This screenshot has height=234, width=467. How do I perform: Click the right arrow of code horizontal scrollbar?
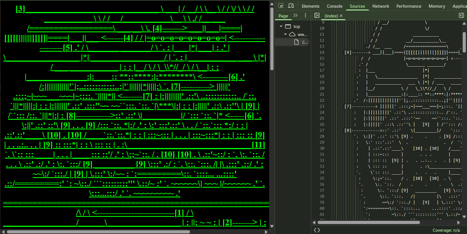[x=458, y=222]
